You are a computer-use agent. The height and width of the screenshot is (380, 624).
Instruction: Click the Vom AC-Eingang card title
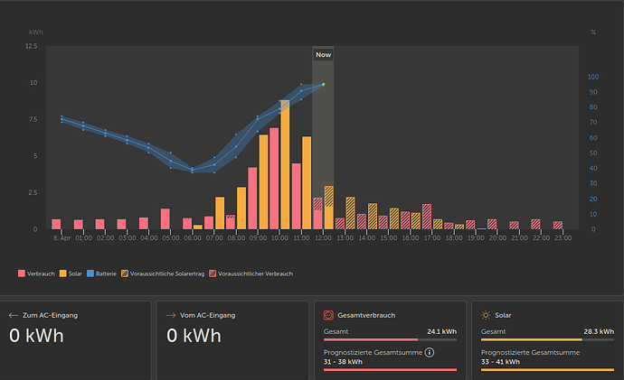point(208,315)
